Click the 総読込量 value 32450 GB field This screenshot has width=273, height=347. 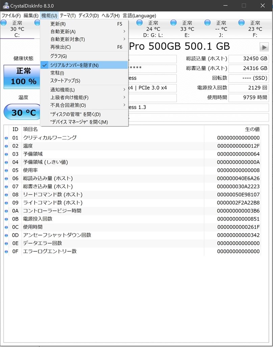[249, 59]
